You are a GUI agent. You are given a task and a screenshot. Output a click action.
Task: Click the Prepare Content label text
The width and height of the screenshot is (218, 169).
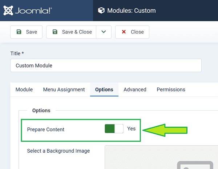[46, 129]
